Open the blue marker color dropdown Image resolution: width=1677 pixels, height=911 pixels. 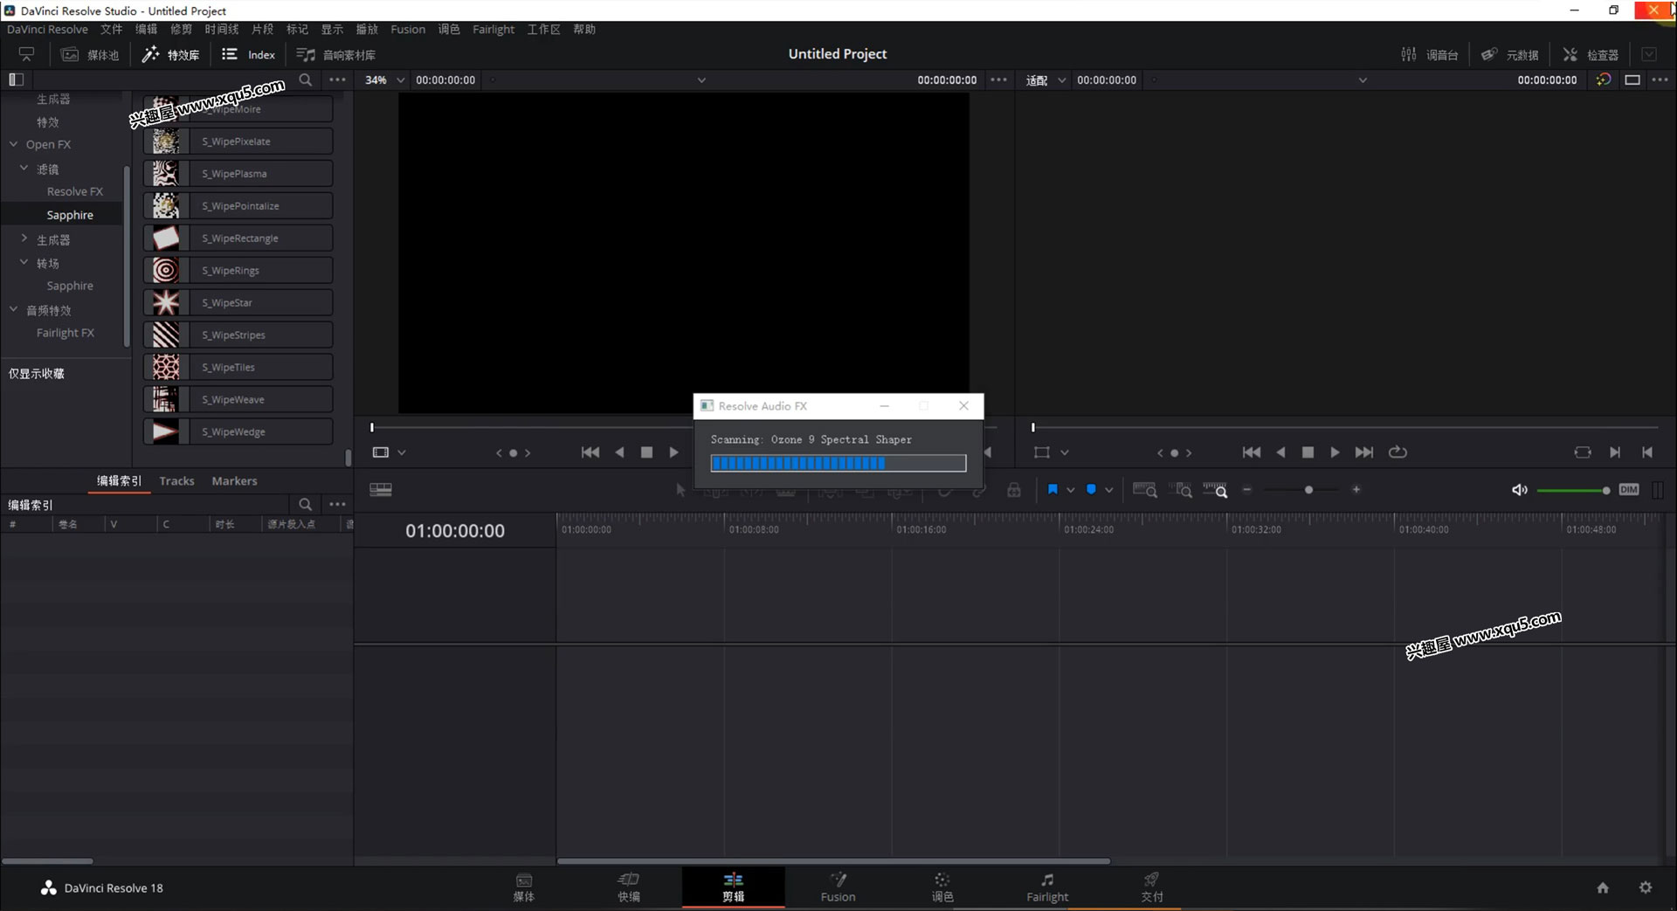(x=1109, y=490)
